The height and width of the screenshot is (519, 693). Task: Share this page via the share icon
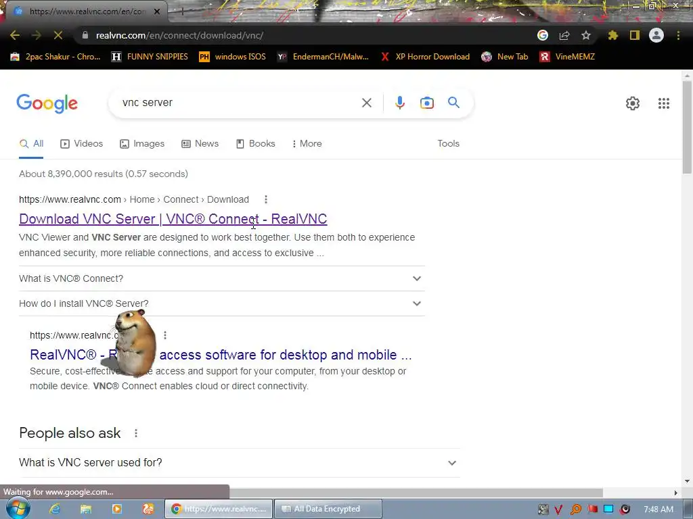(564, 35)
